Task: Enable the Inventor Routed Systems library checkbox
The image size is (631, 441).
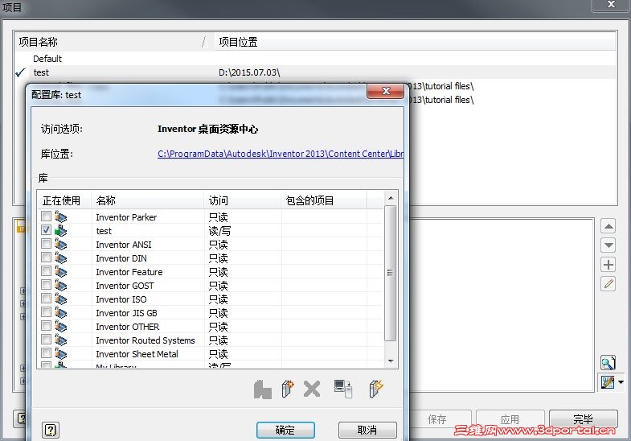Action: tap(46, 340)
